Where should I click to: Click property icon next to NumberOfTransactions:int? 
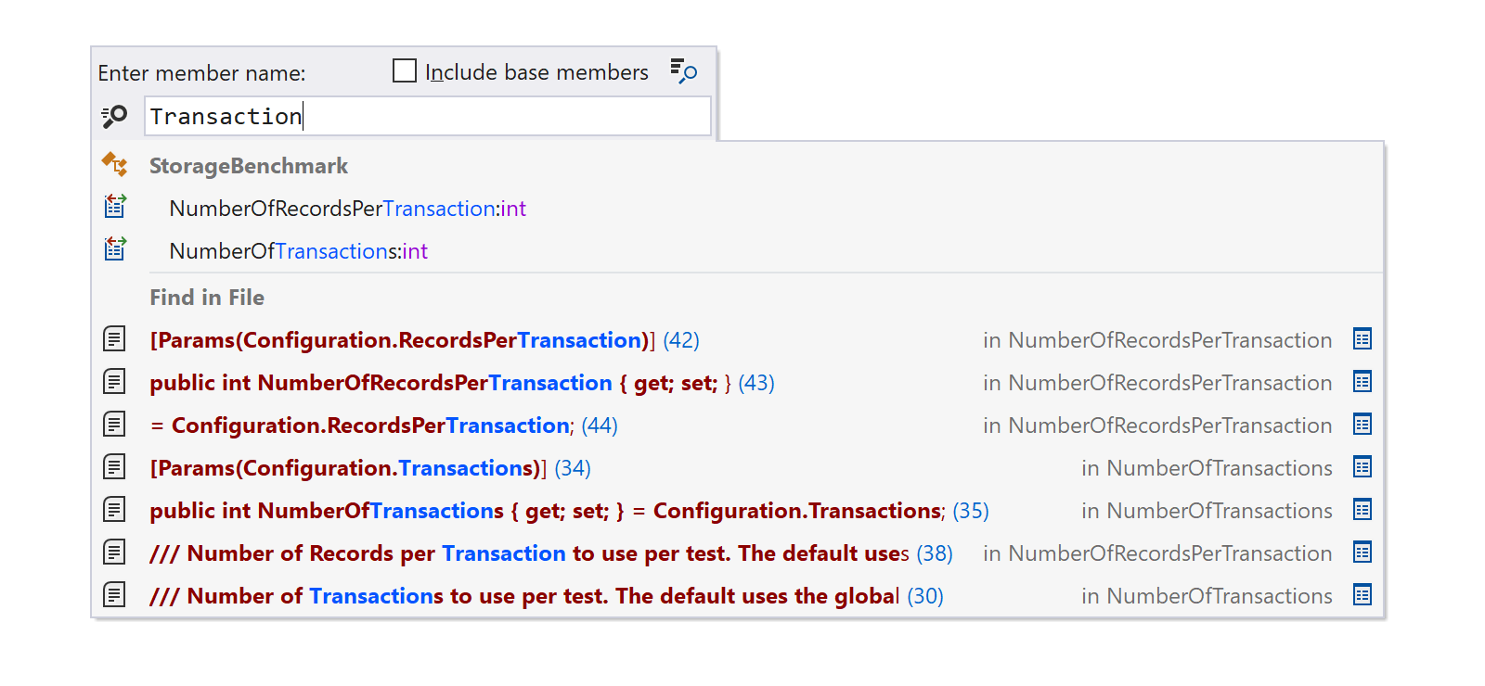click(x=114, y=248)
